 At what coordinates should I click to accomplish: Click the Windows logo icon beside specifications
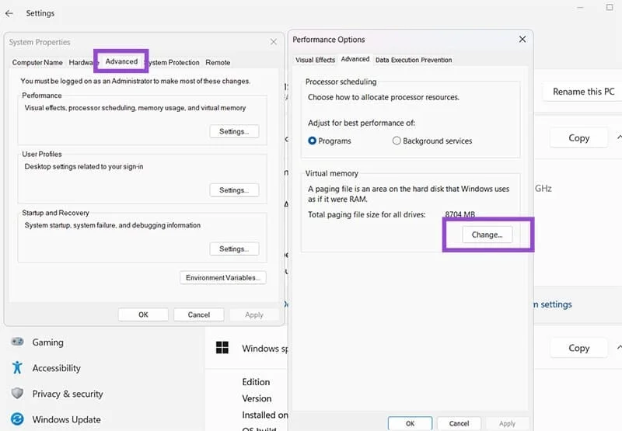tap(222, 349)
